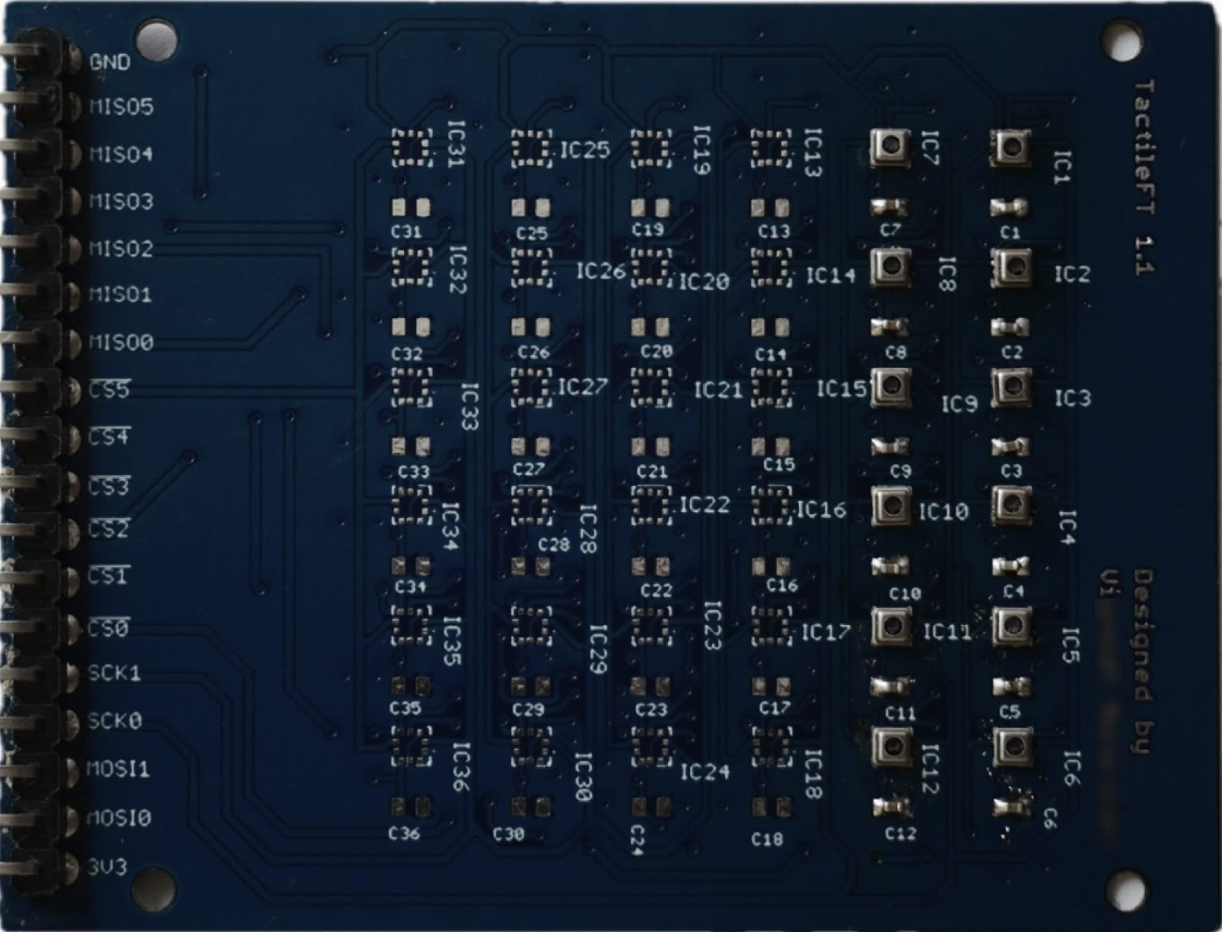Click the TactileFT 1.1 board title
The width and height of the screenshot is (1222, 932).
(1143, 177)
